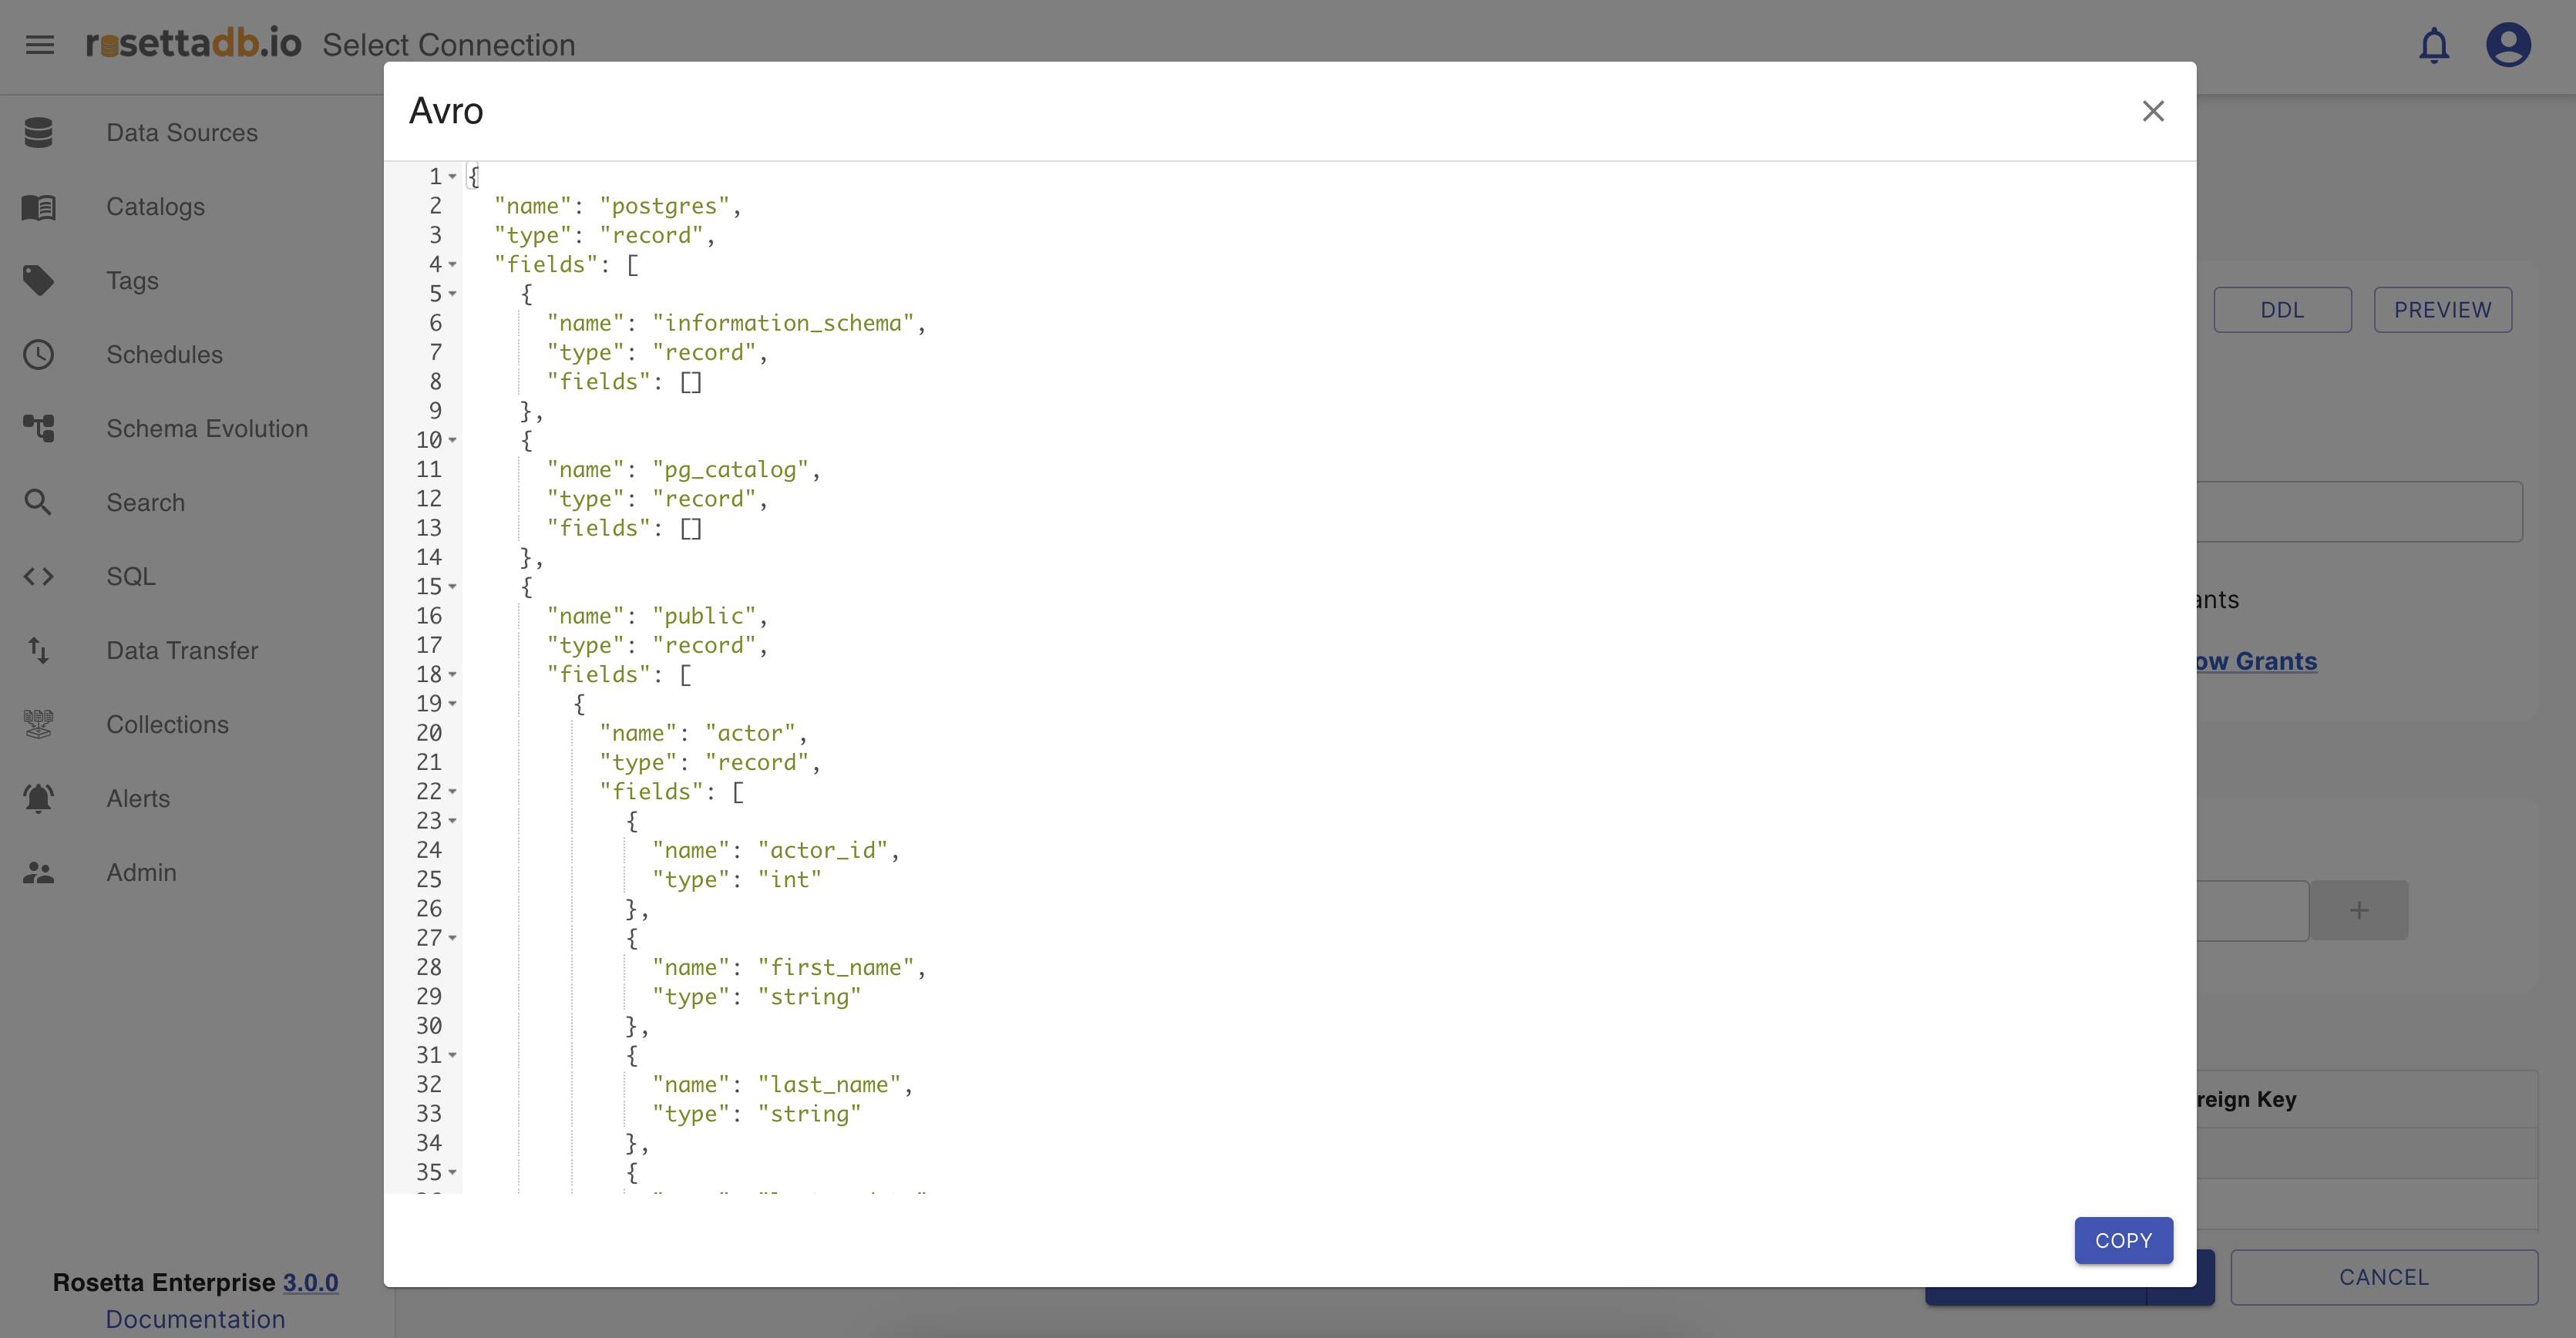Fold the actor fields array at line 22
This screenshot has height=1338, width=2576.
tap(453, 792)
